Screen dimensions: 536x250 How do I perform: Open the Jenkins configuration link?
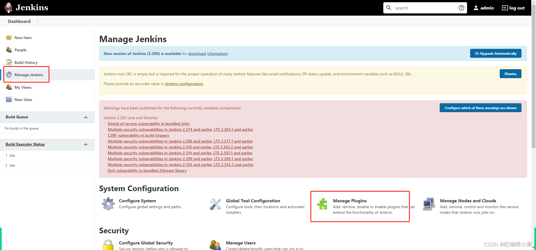coord(184,84)
